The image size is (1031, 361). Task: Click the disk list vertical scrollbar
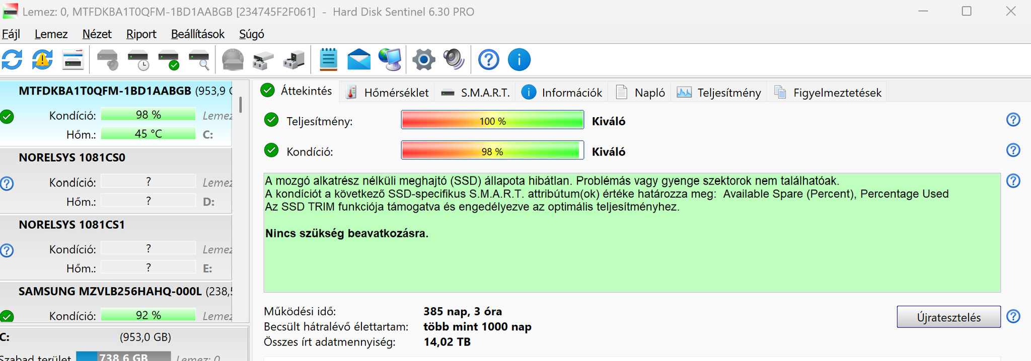(x=241, y=105)
